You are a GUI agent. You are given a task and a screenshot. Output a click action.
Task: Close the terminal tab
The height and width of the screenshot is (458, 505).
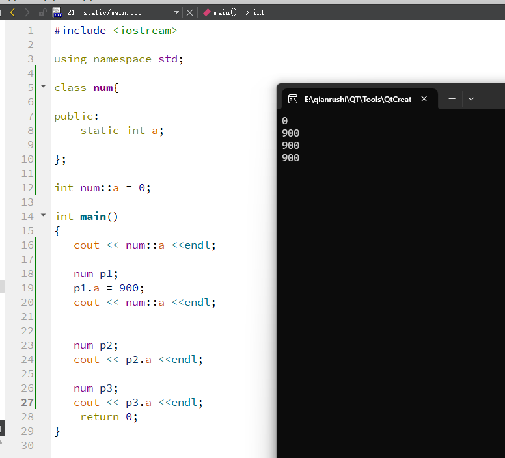pos(424,99)
